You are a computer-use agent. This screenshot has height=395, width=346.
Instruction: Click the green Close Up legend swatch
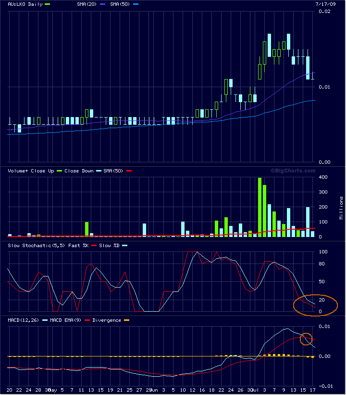point(59,171)
